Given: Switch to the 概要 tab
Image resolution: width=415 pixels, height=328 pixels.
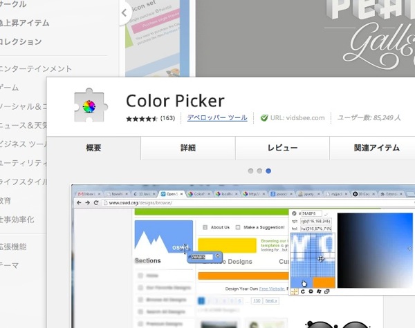Looking at the screenshot, I should point(93,148).
